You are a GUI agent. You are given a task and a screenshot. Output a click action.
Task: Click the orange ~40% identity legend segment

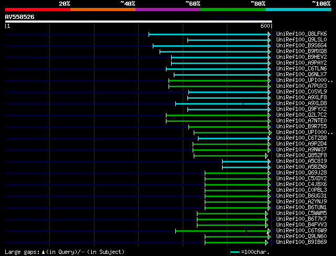click(103, 9)
